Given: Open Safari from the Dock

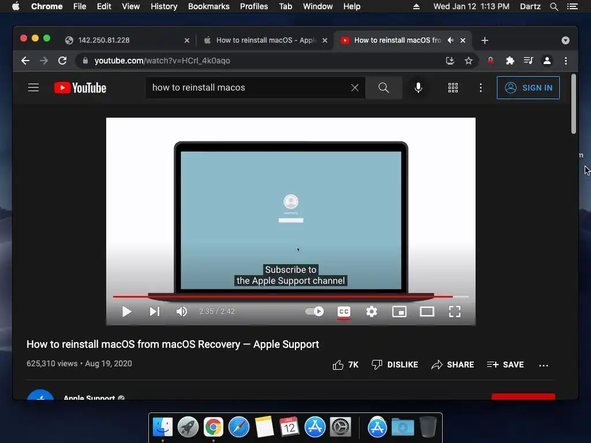Looking at the screenshot, I should pos(239,427).
